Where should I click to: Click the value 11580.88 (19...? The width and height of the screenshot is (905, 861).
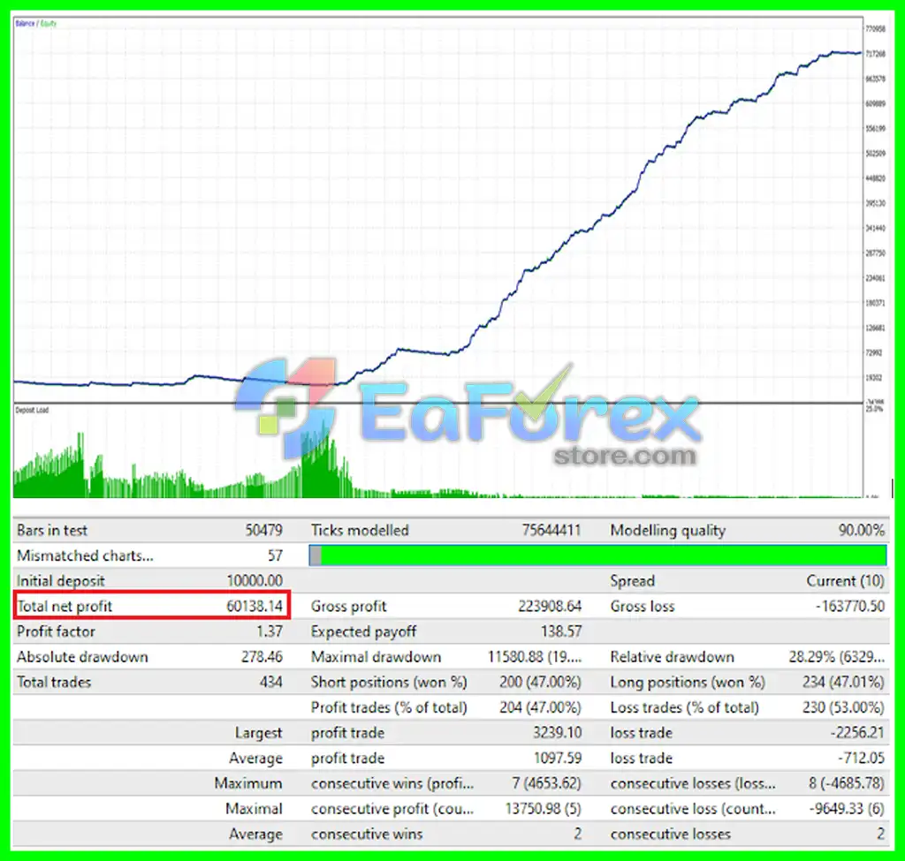pos(535,657)
